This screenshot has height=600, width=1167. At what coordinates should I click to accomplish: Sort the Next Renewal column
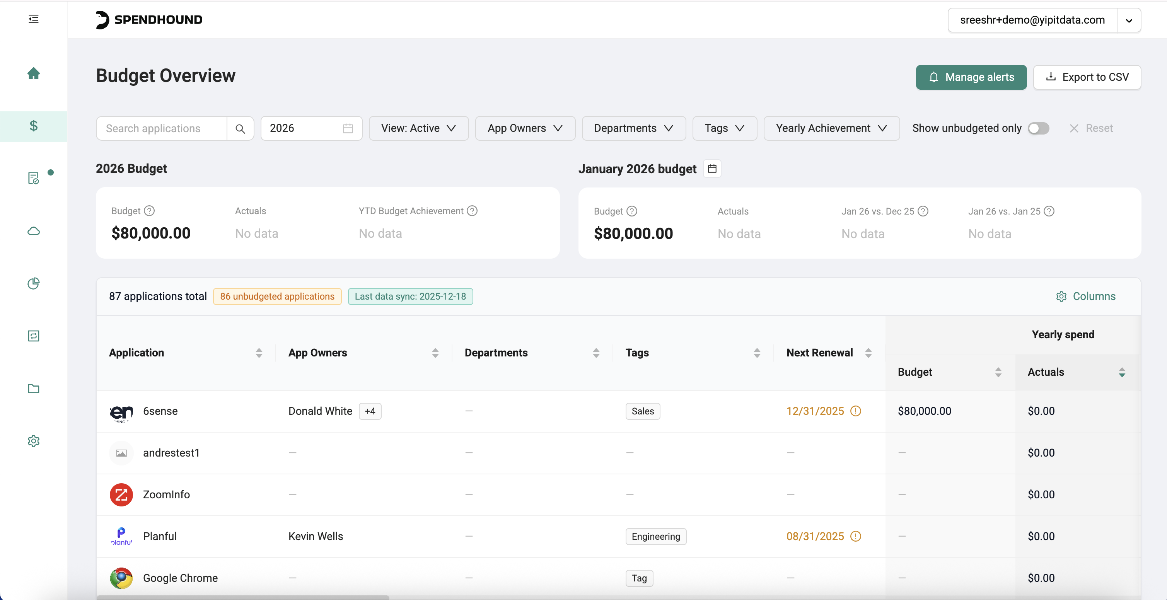click(x=868, y=353)
